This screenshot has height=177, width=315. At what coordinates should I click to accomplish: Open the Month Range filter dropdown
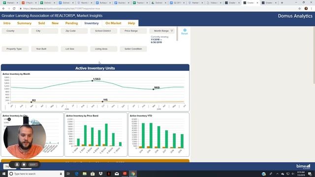162,31
